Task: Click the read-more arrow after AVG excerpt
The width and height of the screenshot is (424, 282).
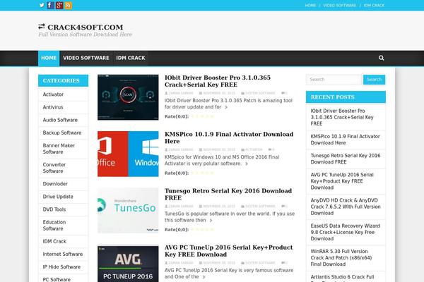Action: point(204,277)
